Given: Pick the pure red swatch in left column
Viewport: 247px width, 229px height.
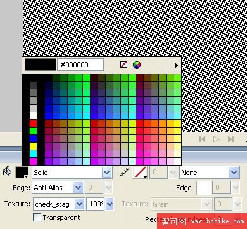Looking at the screenshot, I should pos(33,123).
